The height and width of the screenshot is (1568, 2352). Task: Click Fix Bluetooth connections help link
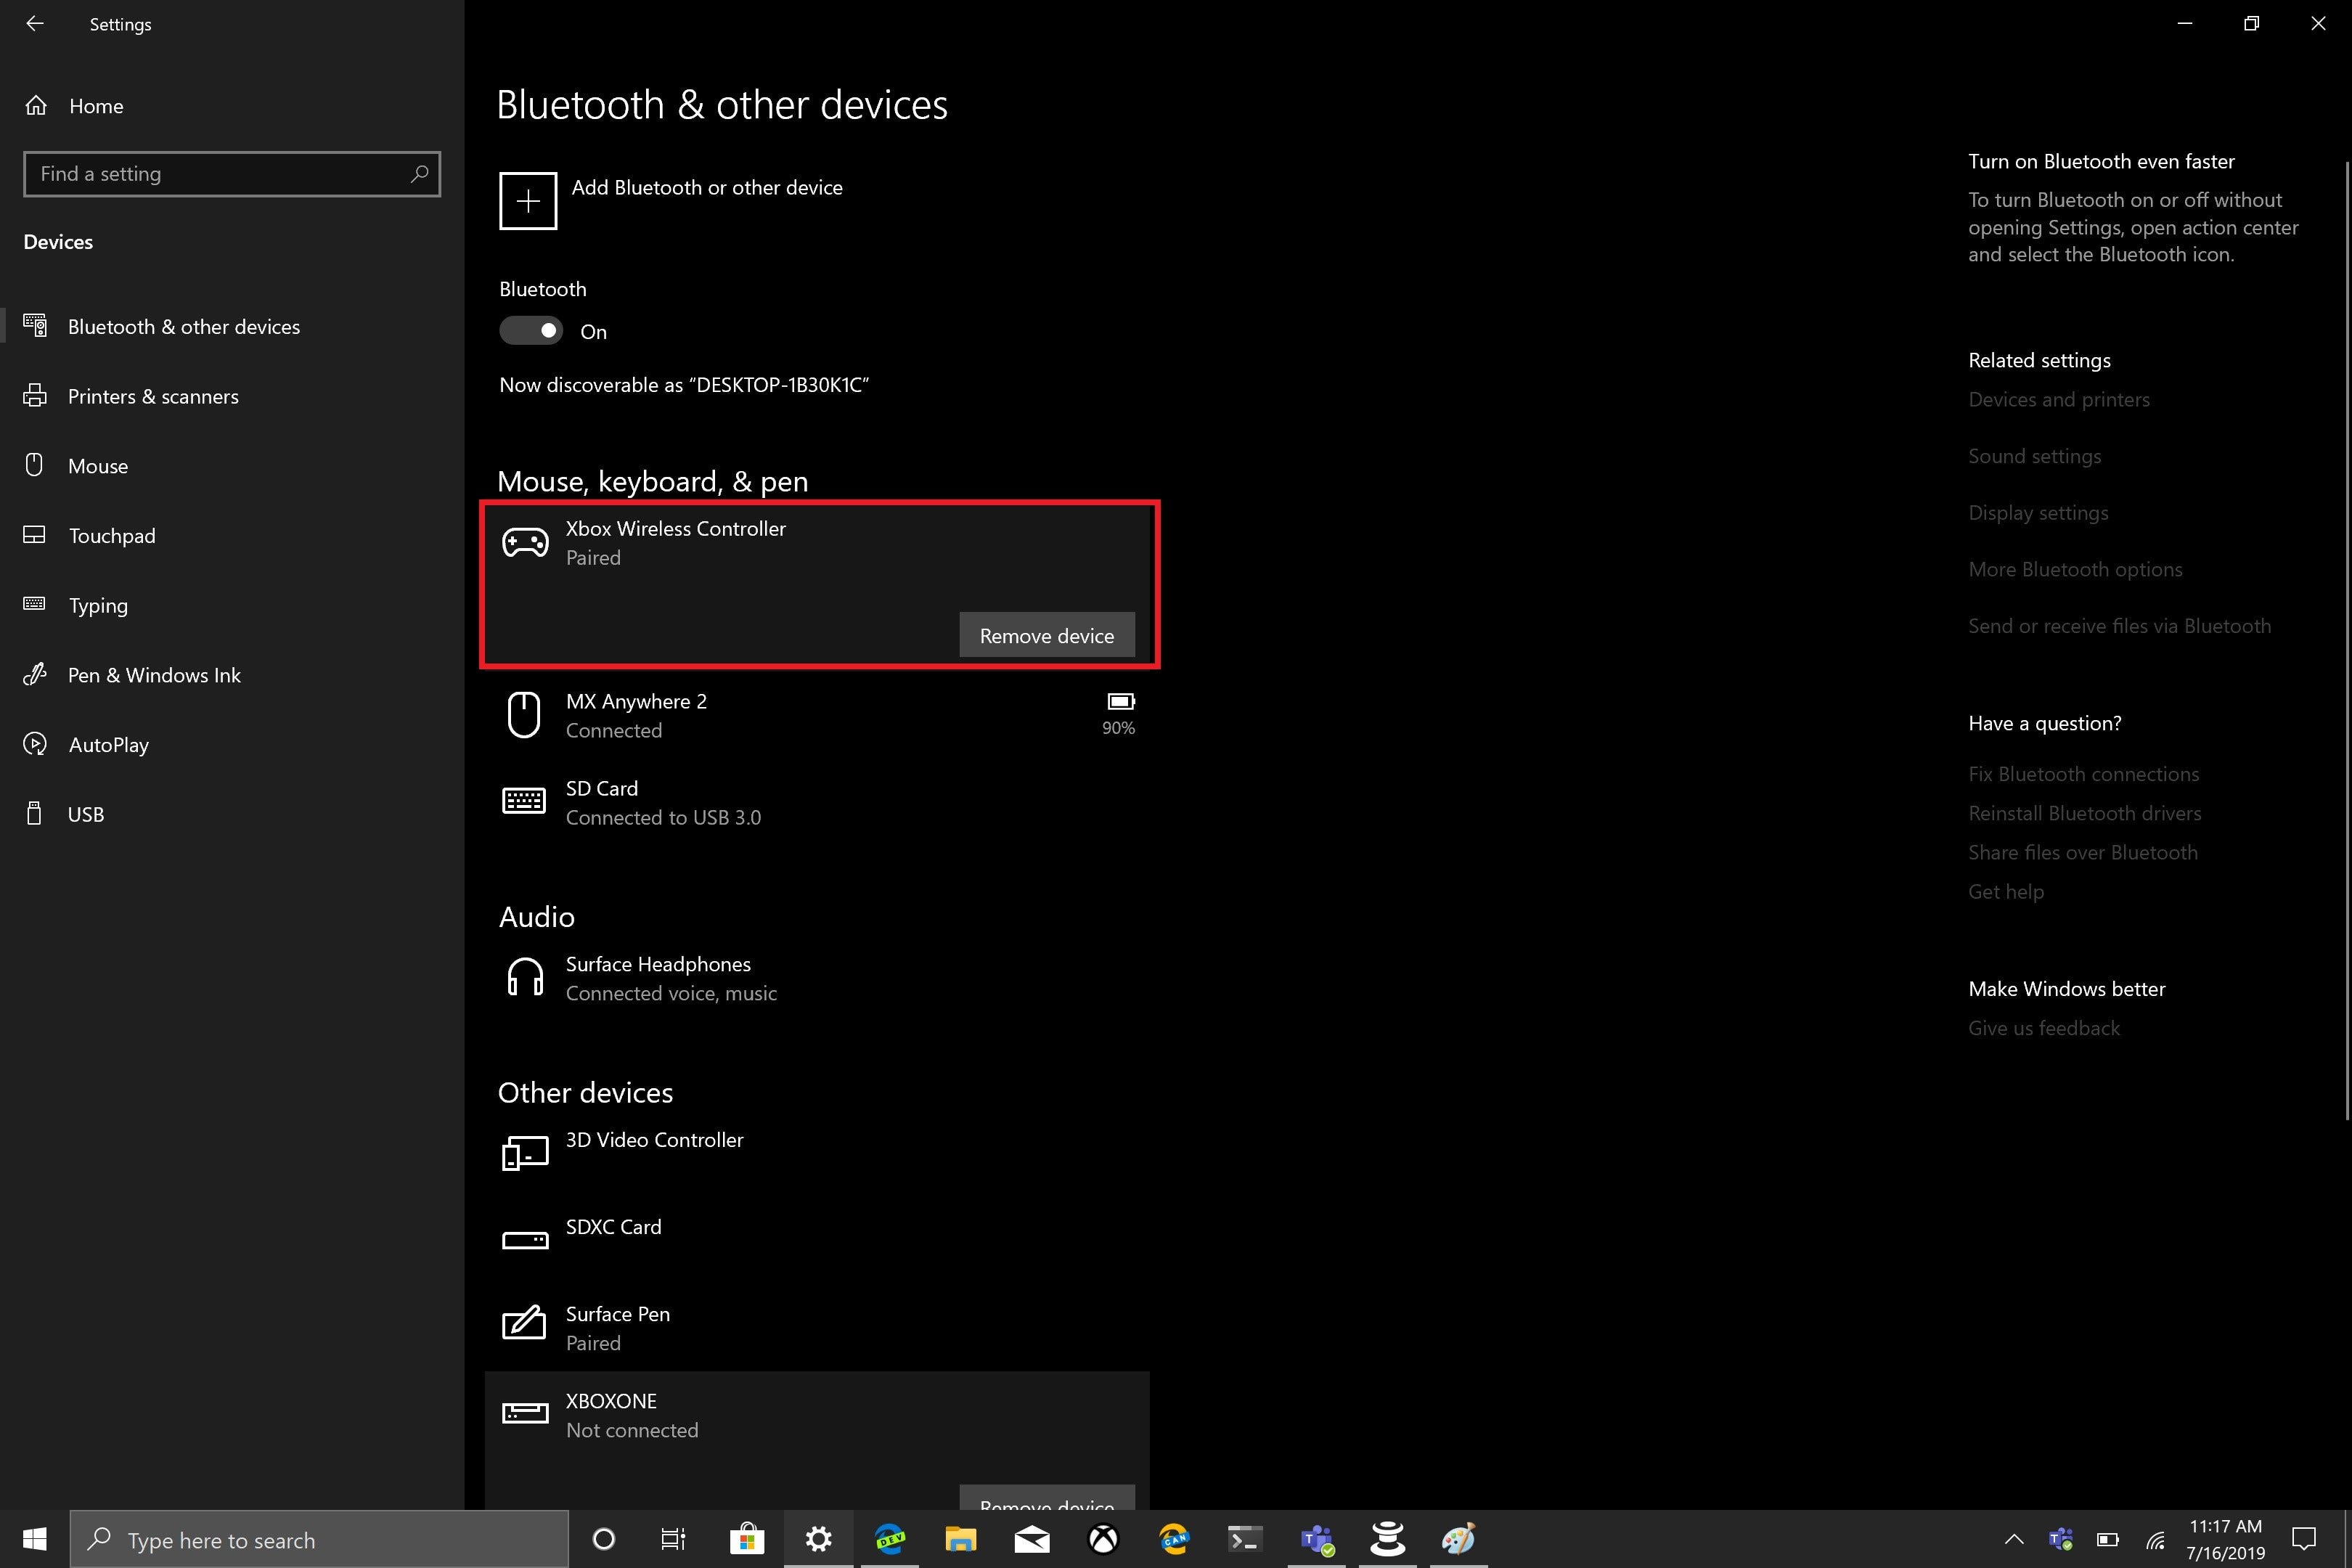click(2083, 774)
